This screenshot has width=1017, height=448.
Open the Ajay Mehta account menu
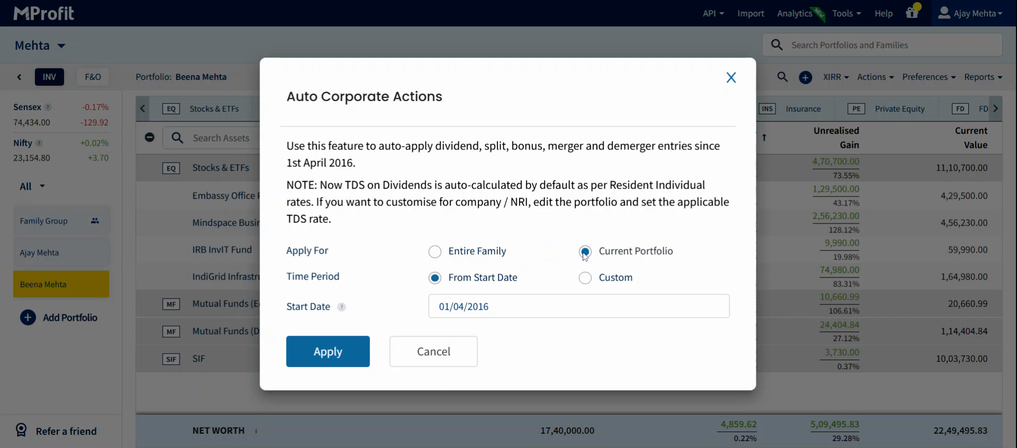tap(970, 13)
